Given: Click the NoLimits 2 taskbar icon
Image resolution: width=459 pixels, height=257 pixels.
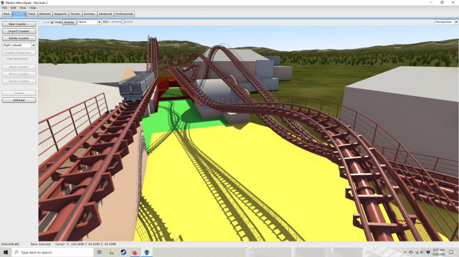Looking at the screenshot, I should point(147,252).
